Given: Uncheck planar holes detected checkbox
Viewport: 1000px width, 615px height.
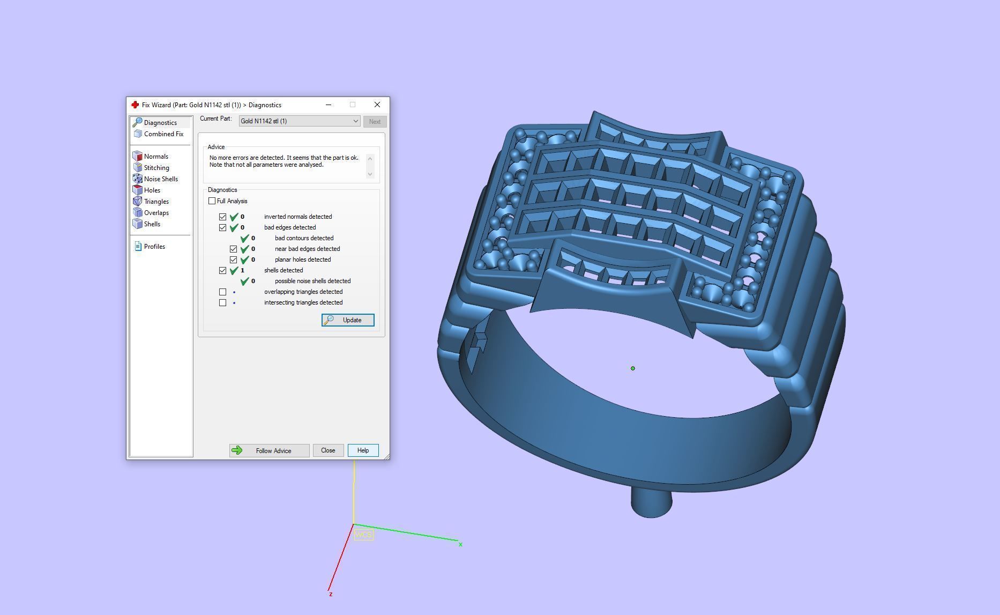Looking at the screenshot, I should coord(234,260).
